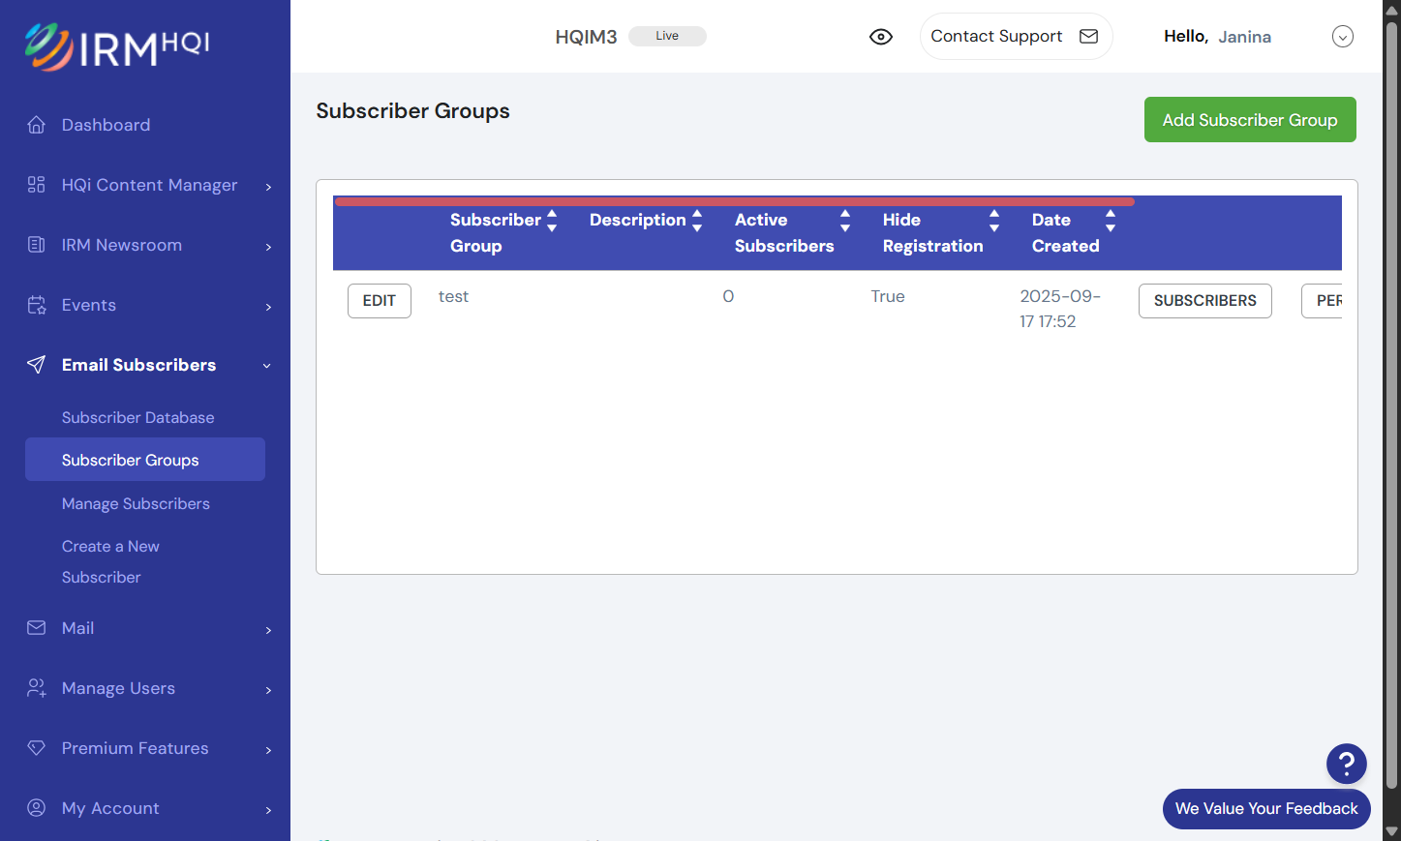Open Subscriber Database menu item

pos(138,417)
